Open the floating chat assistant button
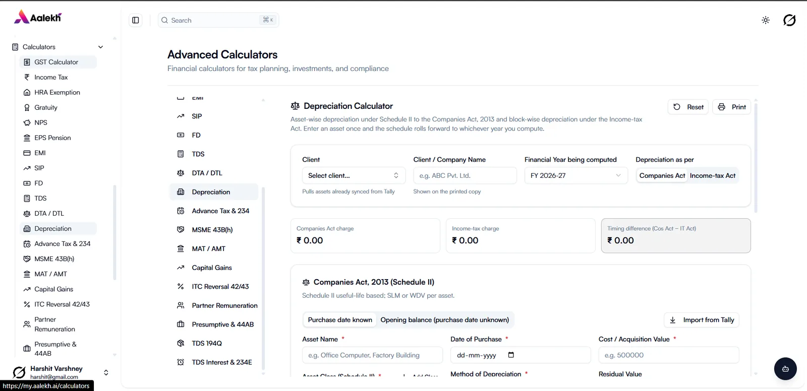The width and height of the screenshot is (807, 391). (x=785, y=369)
